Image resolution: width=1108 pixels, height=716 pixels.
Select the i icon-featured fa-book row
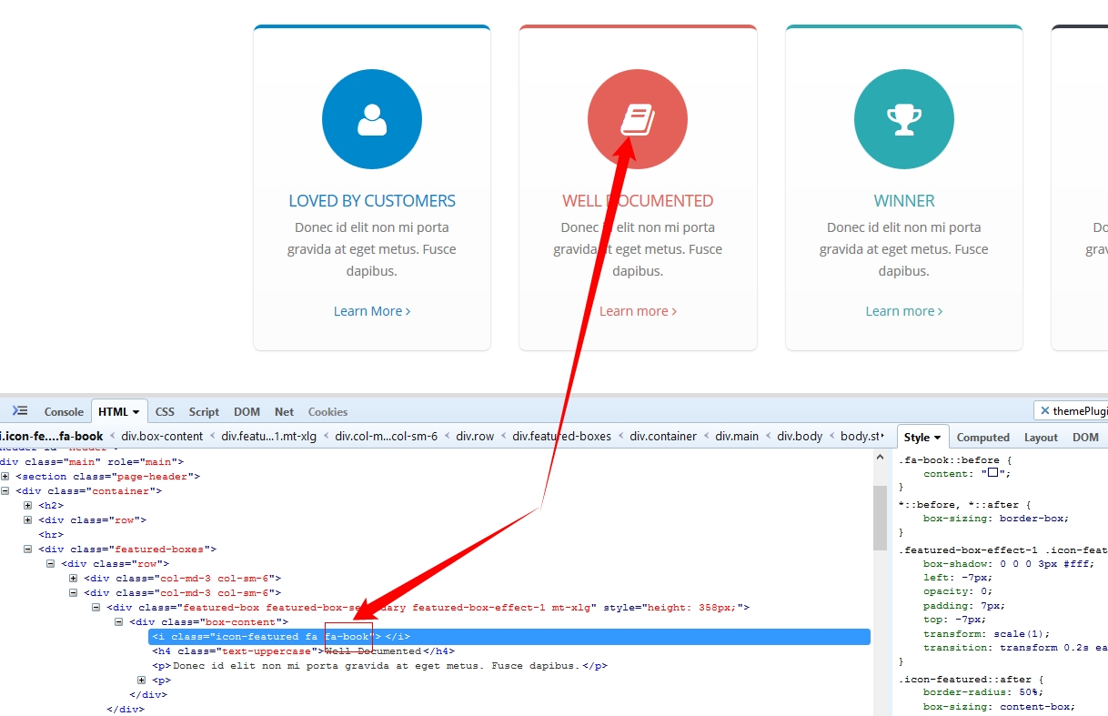(509, 637)
